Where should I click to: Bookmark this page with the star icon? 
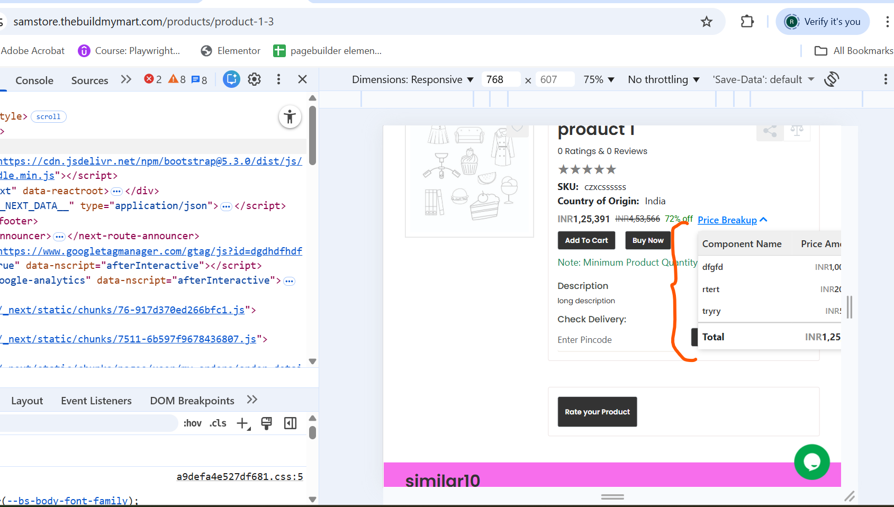tap(707, 22)
